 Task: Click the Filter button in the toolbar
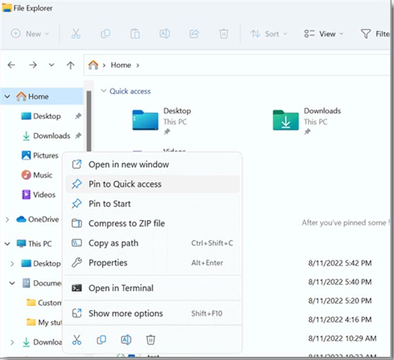(x=376, y=34)
